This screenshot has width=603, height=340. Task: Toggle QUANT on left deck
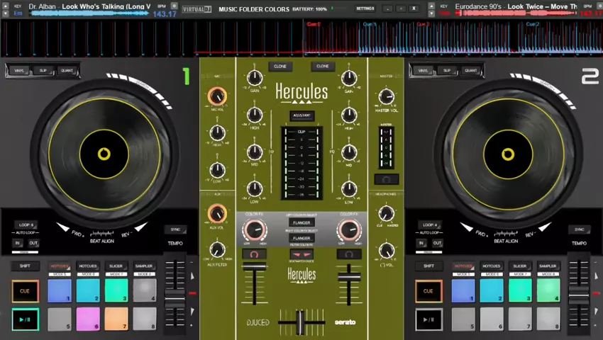point(67,71)
